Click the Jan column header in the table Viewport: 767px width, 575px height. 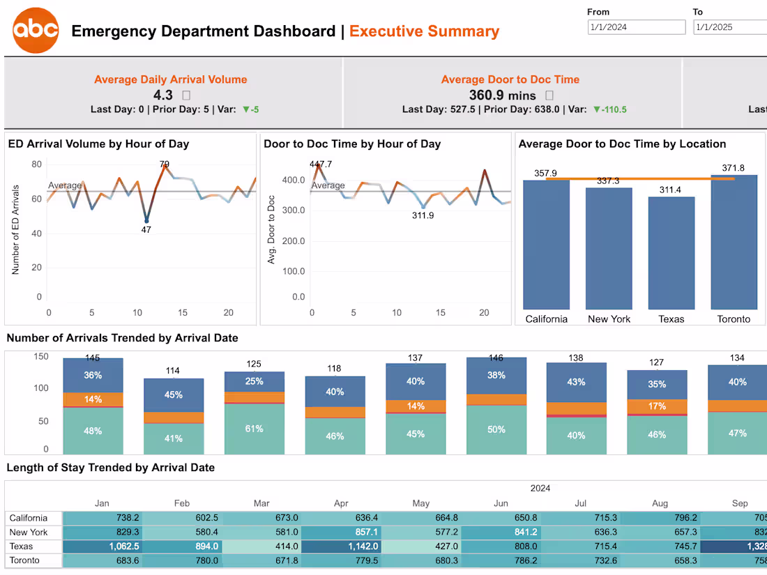click(102, 503)
